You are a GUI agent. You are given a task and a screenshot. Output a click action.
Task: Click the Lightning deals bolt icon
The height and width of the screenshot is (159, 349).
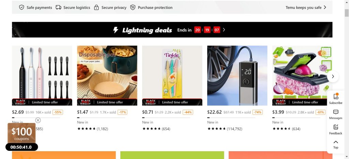[x=116, y=30]
